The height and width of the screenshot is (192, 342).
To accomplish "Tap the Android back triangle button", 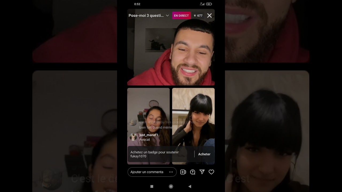I will click(x=190, y=186).
